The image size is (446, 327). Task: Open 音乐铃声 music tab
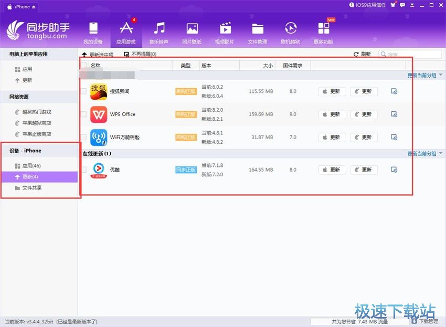pos(159,33)
